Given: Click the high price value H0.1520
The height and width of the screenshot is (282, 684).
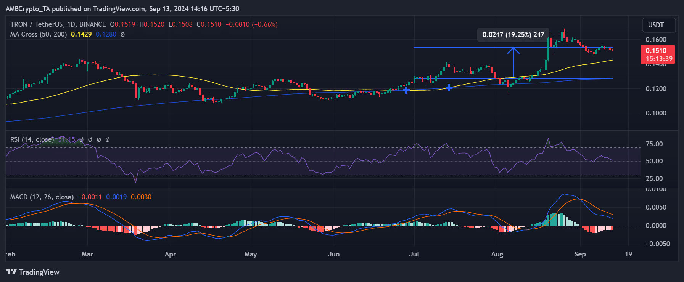Looking at the screenshot, I should pos(152,24).
